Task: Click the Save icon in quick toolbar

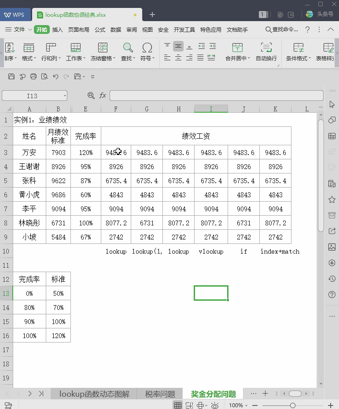Action: [x=11, y=77]
